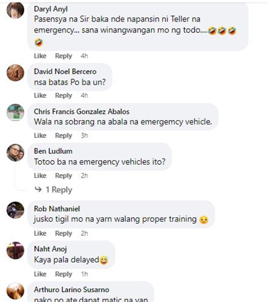Open the name link Ben Ludlum
The image size is (268, 302).
point(53,151)
